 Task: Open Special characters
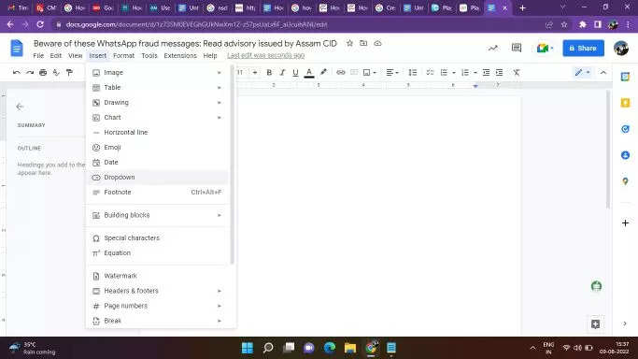pyautogui.click(x=158, y=238)
